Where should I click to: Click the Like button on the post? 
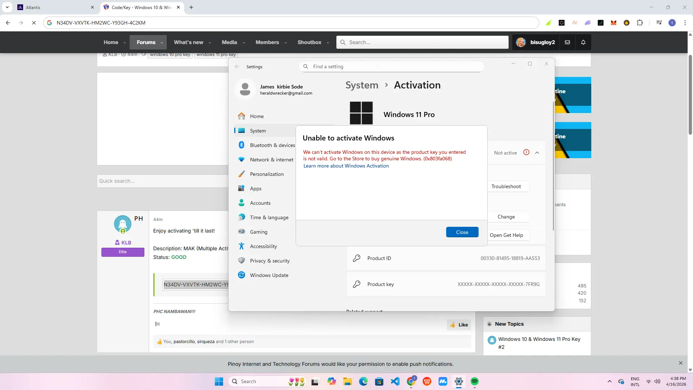(459, 325)
